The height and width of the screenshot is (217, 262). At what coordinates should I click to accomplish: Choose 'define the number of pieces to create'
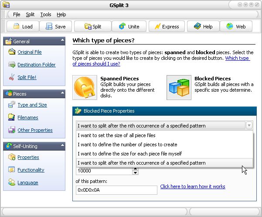click(127, 145)
